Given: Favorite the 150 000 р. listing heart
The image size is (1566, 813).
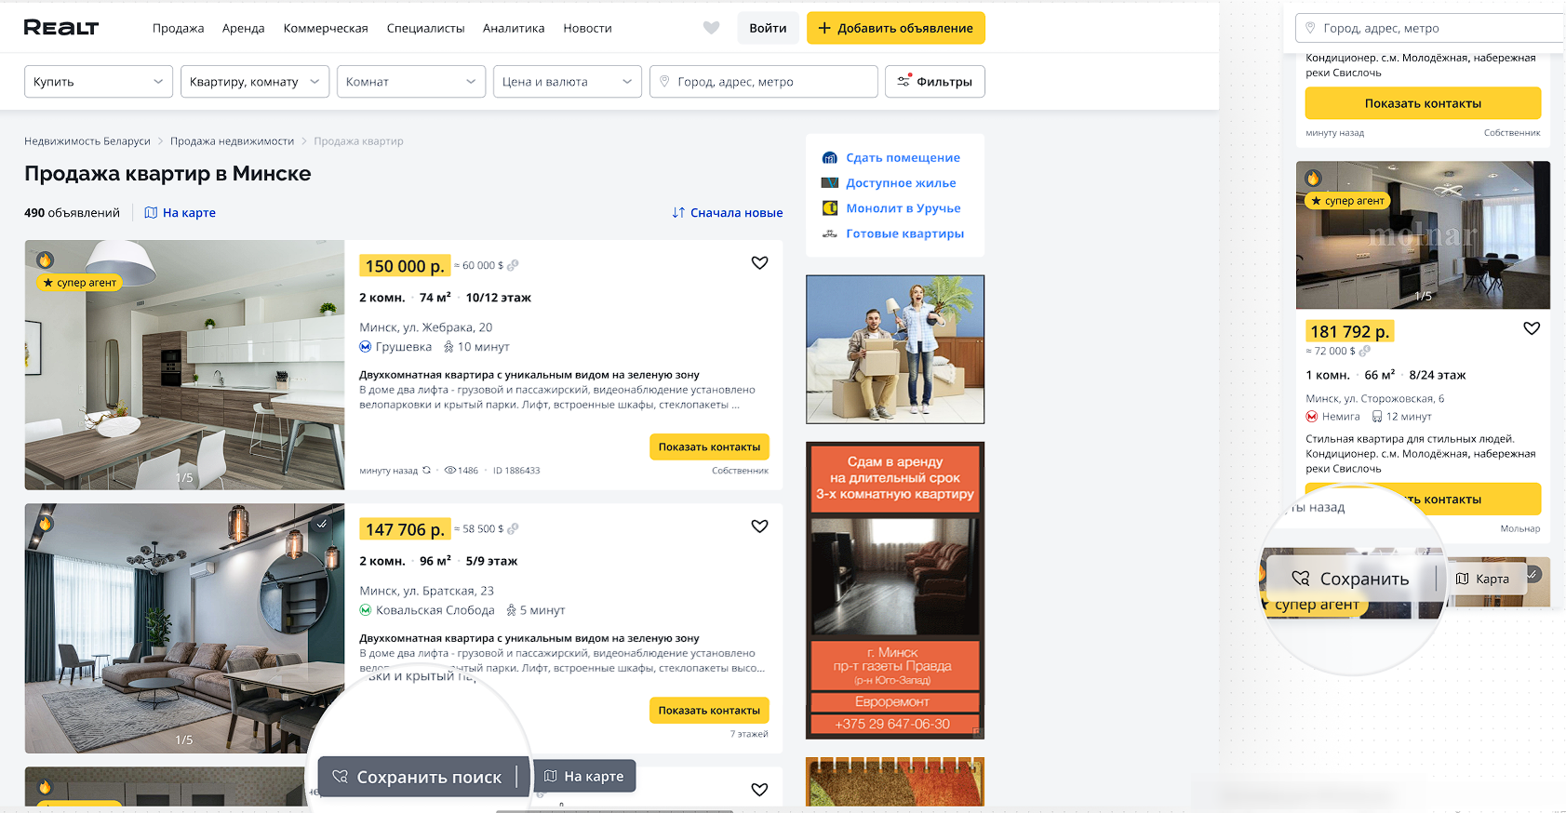Looking at the screenshot, I should (x=759, y=263).
